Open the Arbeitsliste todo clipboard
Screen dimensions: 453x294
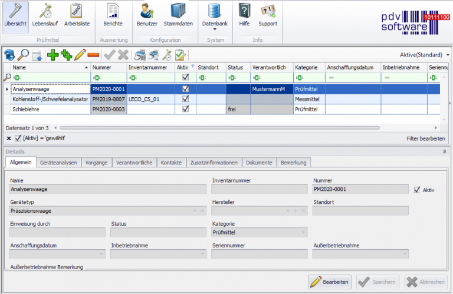click(75, 15)
